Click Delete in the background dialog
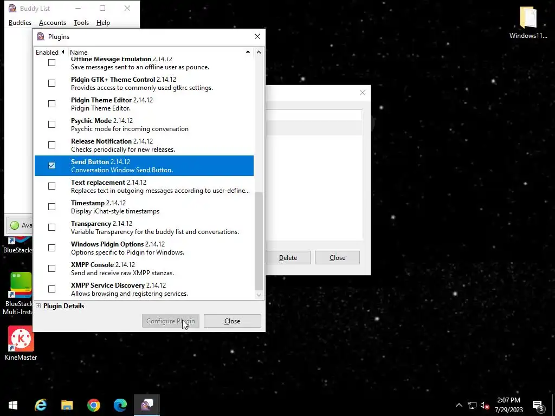Image resolution: width=555 pixels, height=416 pixels. tap(288, 258)
